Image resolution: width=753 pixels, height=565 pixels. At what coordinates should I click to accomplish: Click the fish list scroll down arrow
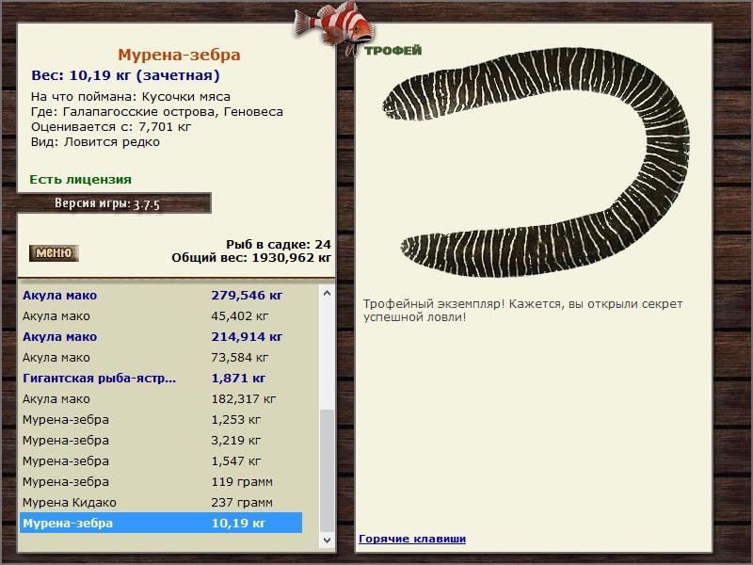click(327, 540)
